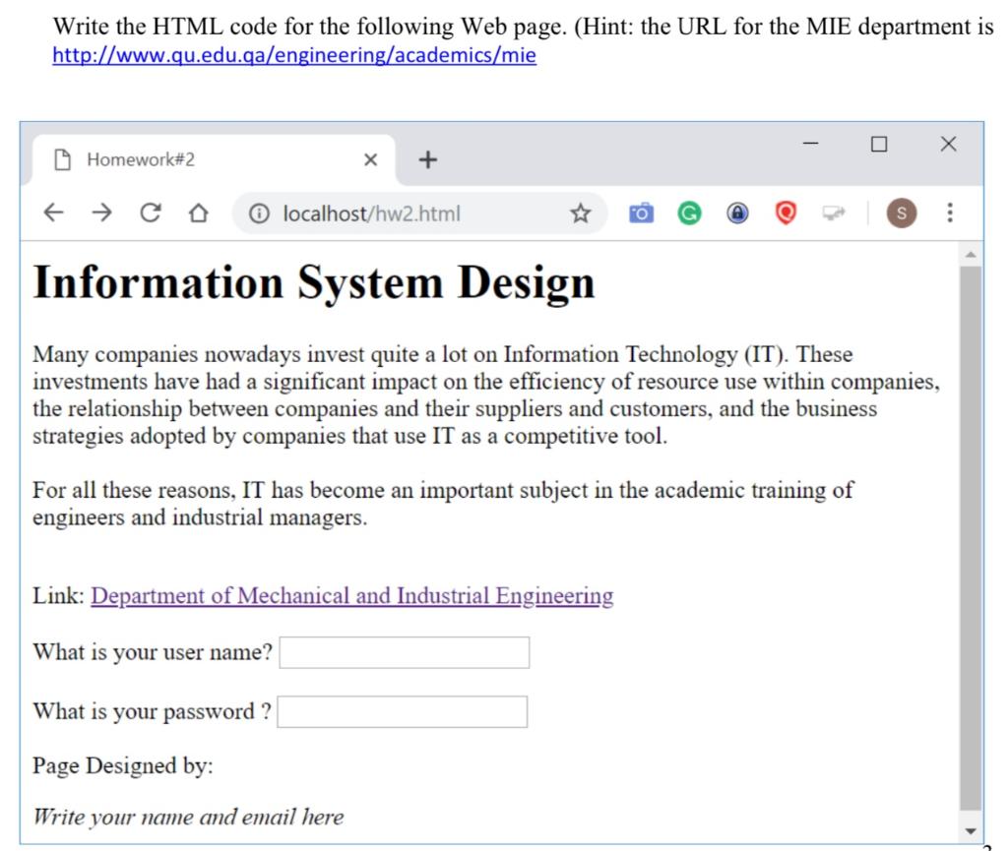Screen dimensions: 1008x851
Task: Select the Homework#2 tab
Action: 214,160
